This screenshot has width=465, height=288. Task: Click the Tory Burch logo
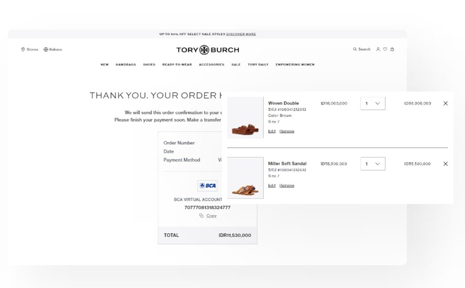207,50
